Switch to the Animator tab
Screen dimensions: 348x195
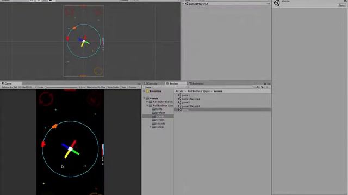coord(196,83)
